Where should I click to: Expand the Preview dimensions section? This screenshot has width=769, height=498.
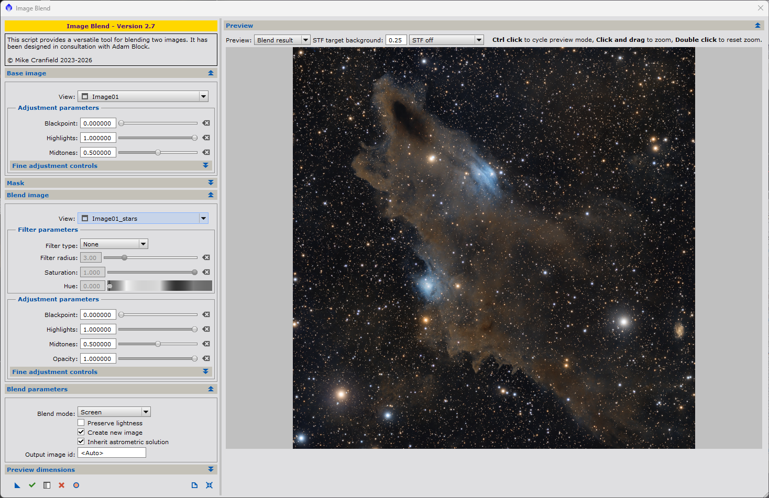click(111, 470)
